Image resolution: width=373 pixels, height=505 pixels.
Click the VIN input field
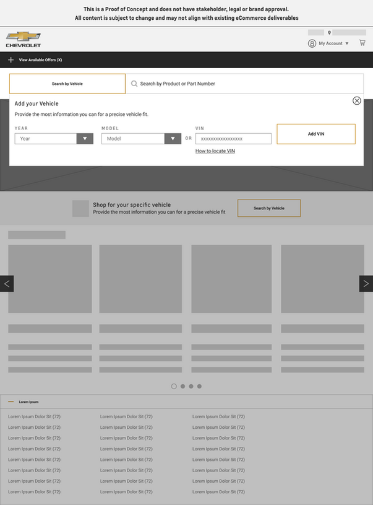tap(233, 139)
